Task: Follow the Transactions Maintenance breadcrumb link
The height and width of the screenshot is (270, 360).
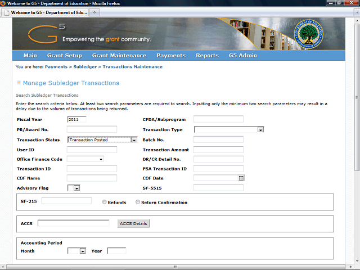Action: 133,67
